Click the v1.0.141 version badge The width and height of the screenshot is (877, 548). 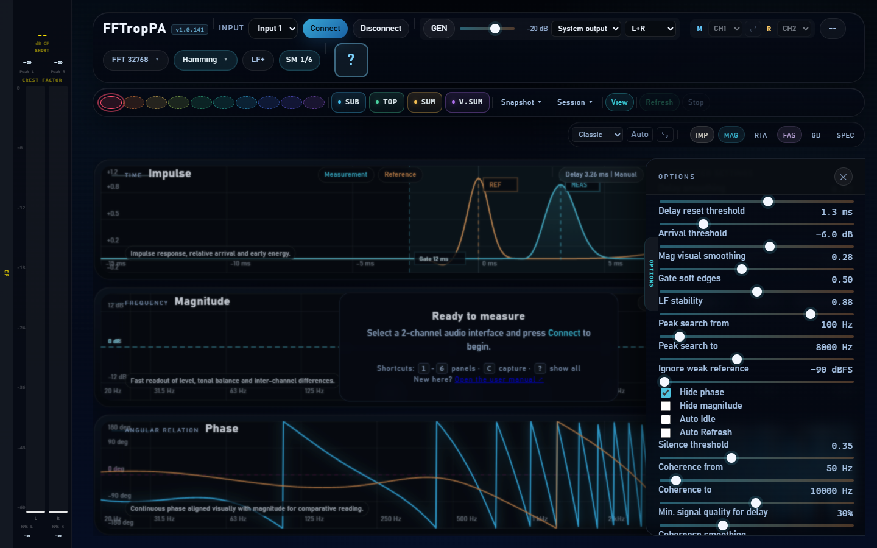pyautogui.click(x=190, y=30)
